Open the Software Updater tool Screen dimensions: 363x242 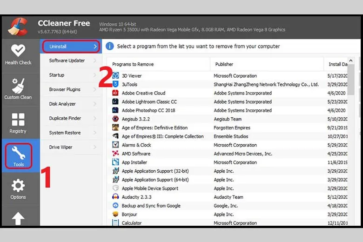pyautogui.click(x=71, y=60)
